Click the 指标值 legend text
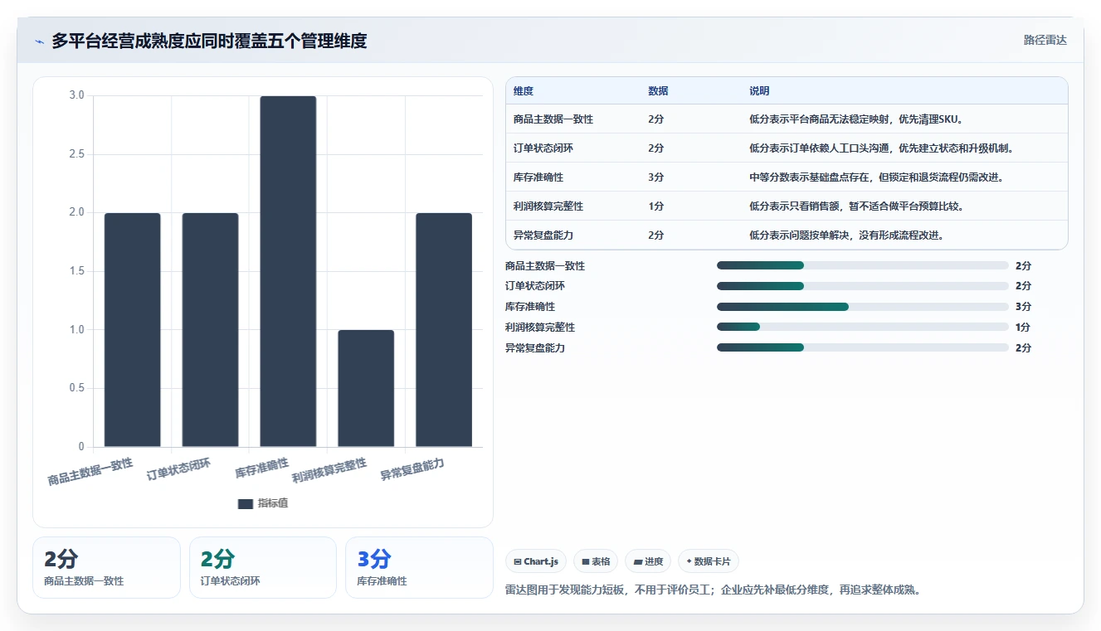The width and height of the screenshot is (1101, 631). [273, 503]
